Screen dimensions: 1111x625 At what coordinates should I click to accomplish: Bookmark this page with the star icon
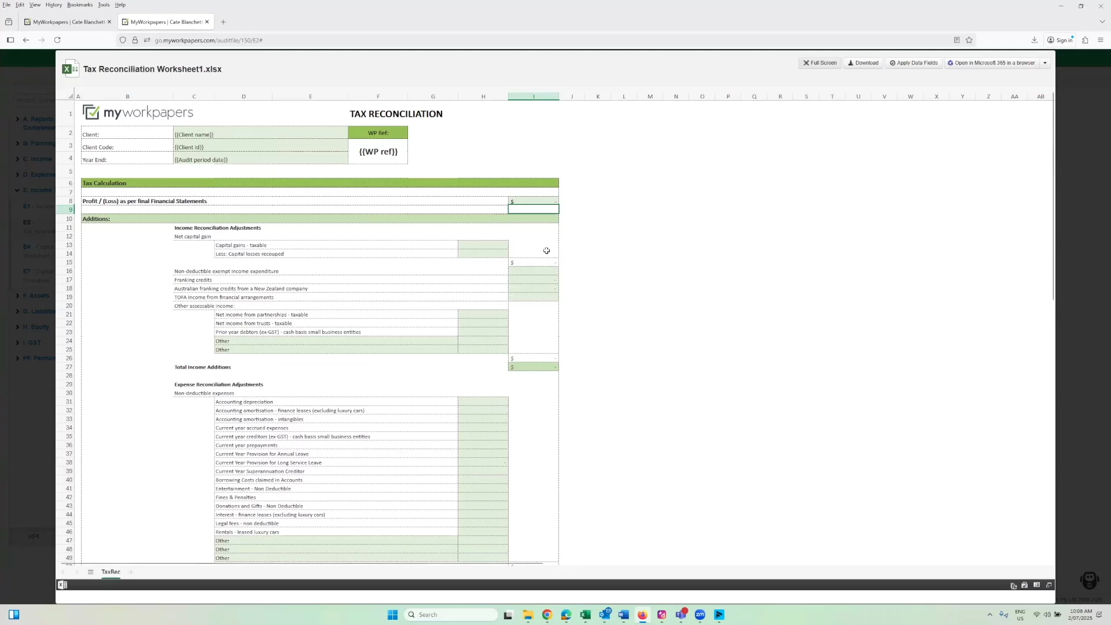(969, 40)
